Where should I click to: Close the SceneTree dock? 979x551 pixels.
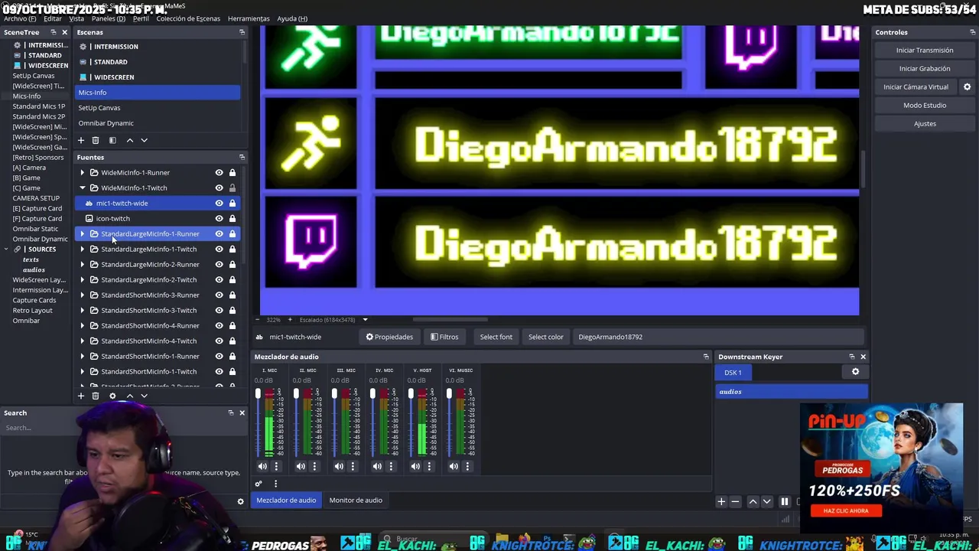pyautogui.click(x=65, y=32)
